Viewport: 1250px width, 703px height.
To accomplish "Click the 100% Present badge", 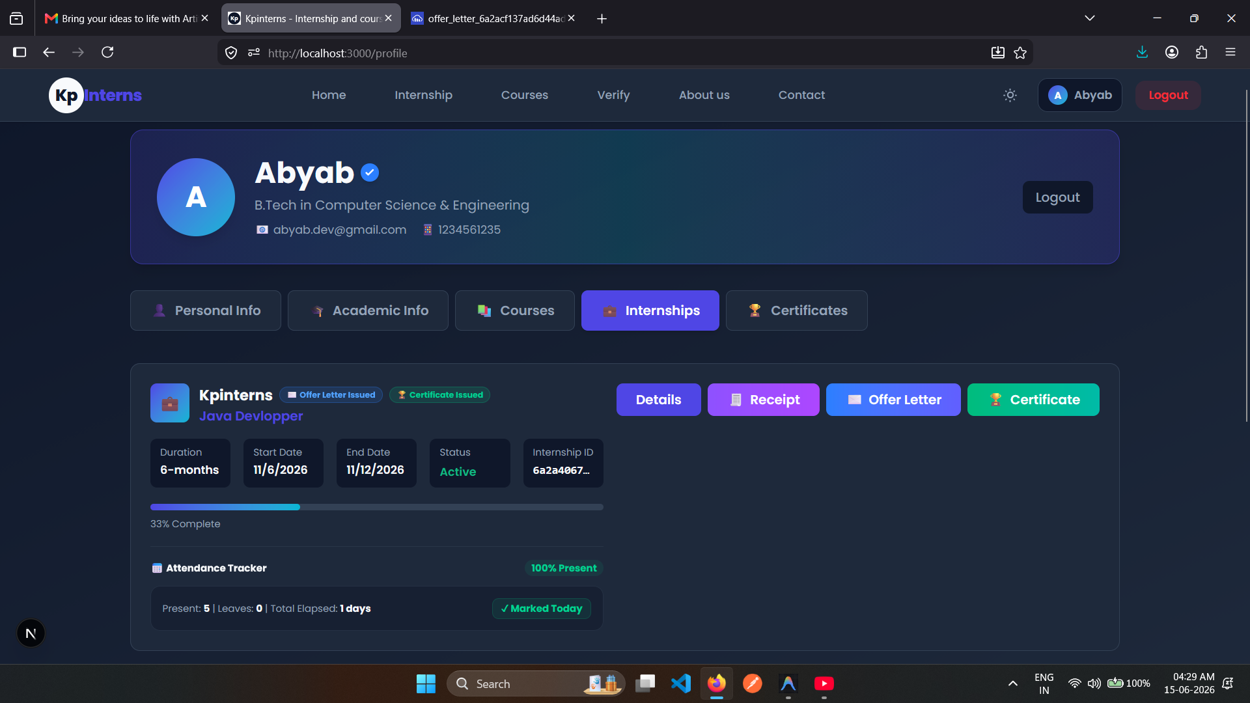I will 564,568.
